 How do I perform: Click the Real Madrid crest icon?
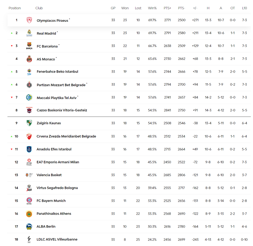click(29, 33)
